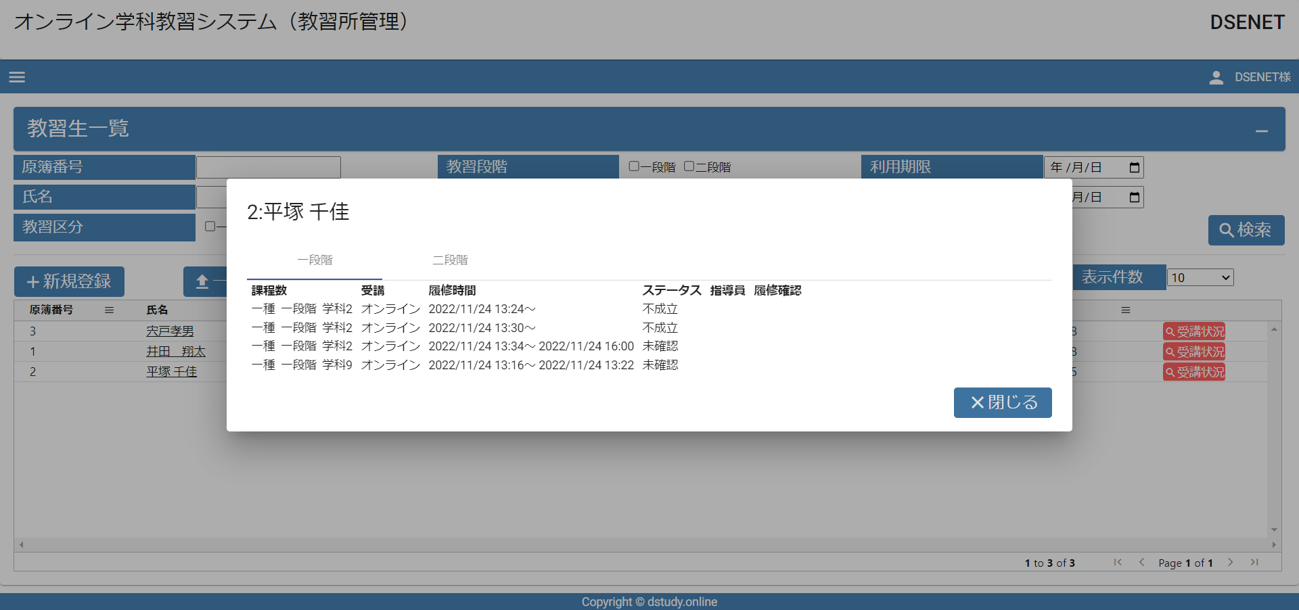The height and width of the screenshot is (610, 1299).
Task: Jump to the last page arrow
Action: (1254, 562)
